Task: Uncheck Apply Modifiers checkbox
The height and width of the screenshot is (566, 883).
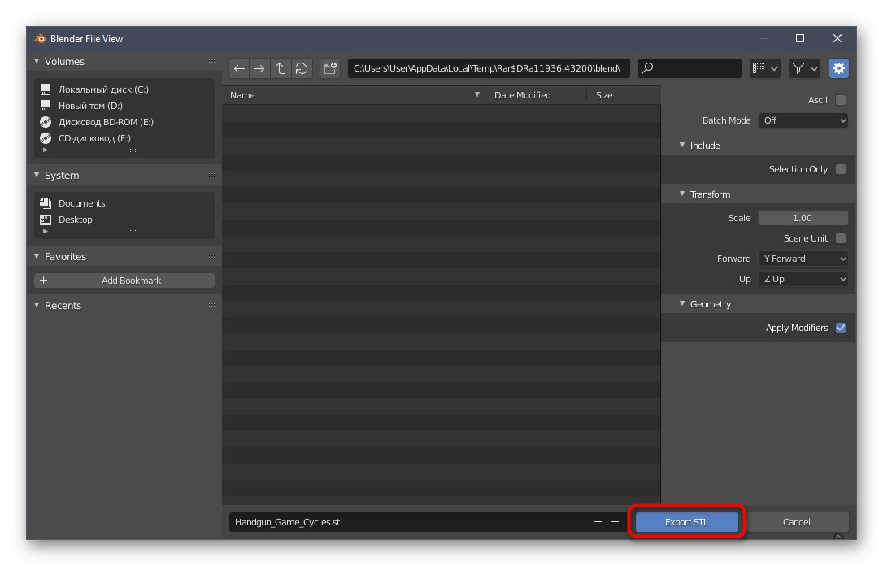Action: (x=840, y=328)
